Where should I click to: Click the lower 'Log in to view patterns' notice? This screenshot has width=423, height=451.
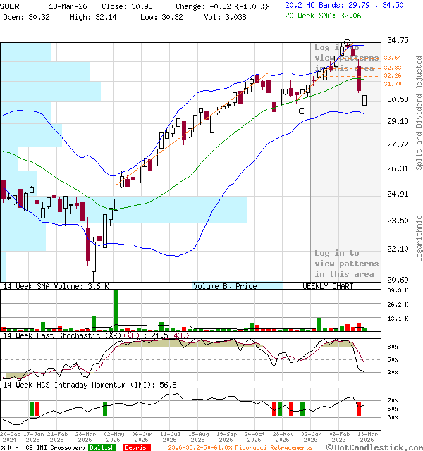[x=346, y=264]
